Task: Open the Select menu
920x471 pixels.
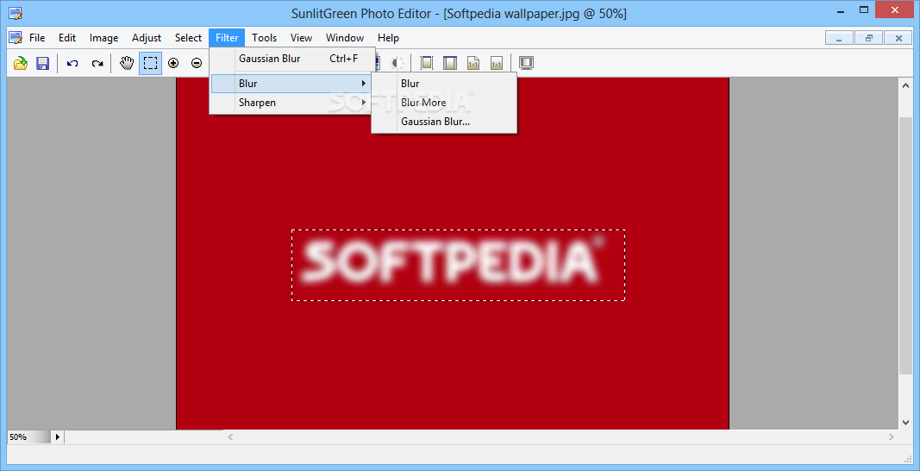Action: [x=188, y=38]
